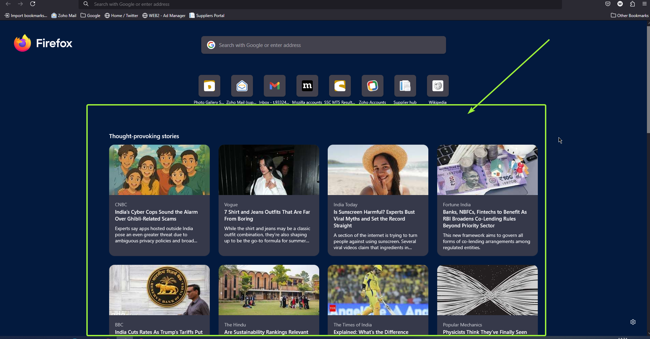The width and height of the screenshot is (650, 339).
Task: Reload the current page
Action: pyautogui.click(x=33, y=4)
